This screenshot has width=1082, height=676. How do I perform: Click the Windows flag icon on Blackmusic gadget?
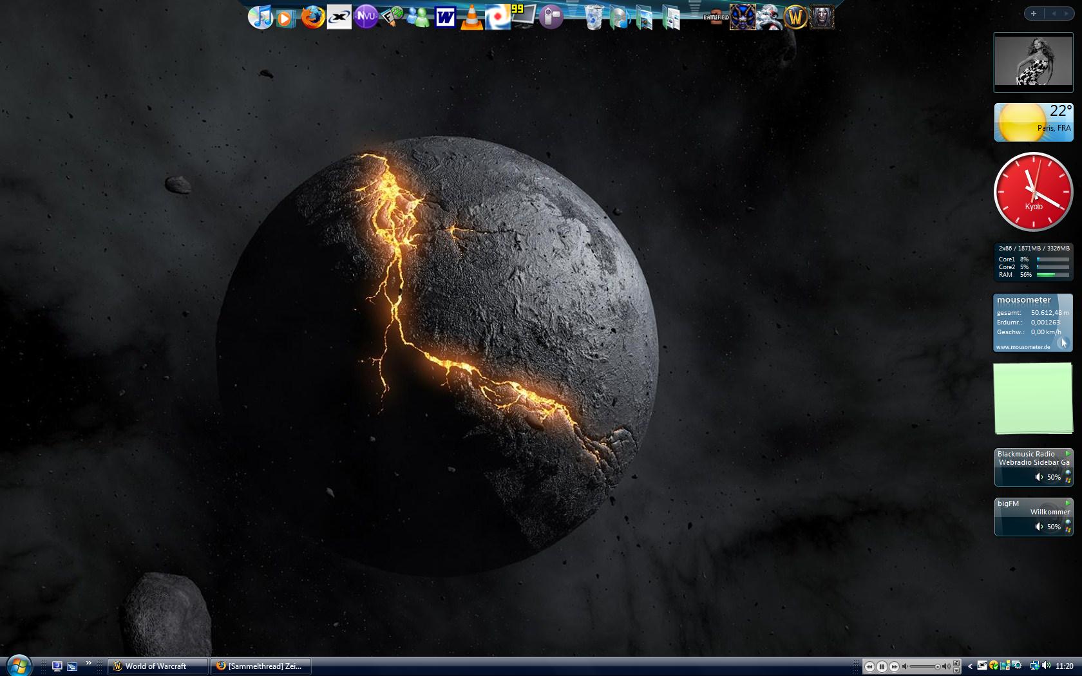click(1068, 480)
